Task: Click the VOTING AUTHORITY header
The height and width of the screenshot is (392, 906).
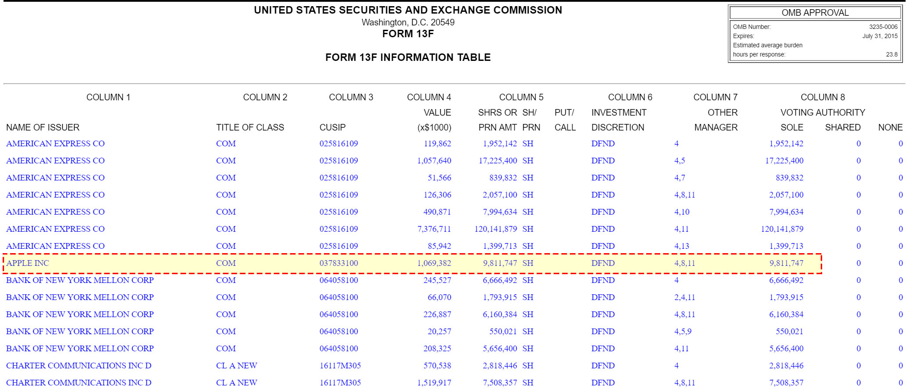Action: pos(822,113)
